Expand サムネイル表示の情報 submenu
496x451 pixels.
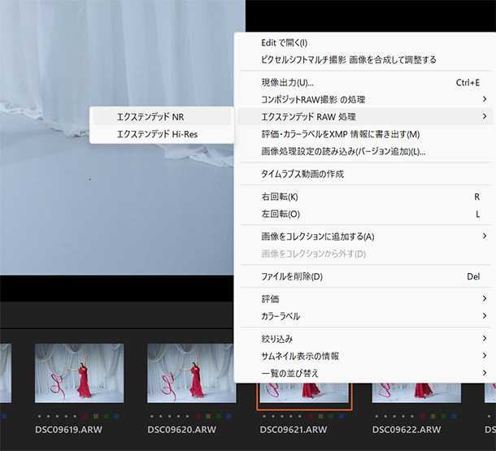(366, 356)
